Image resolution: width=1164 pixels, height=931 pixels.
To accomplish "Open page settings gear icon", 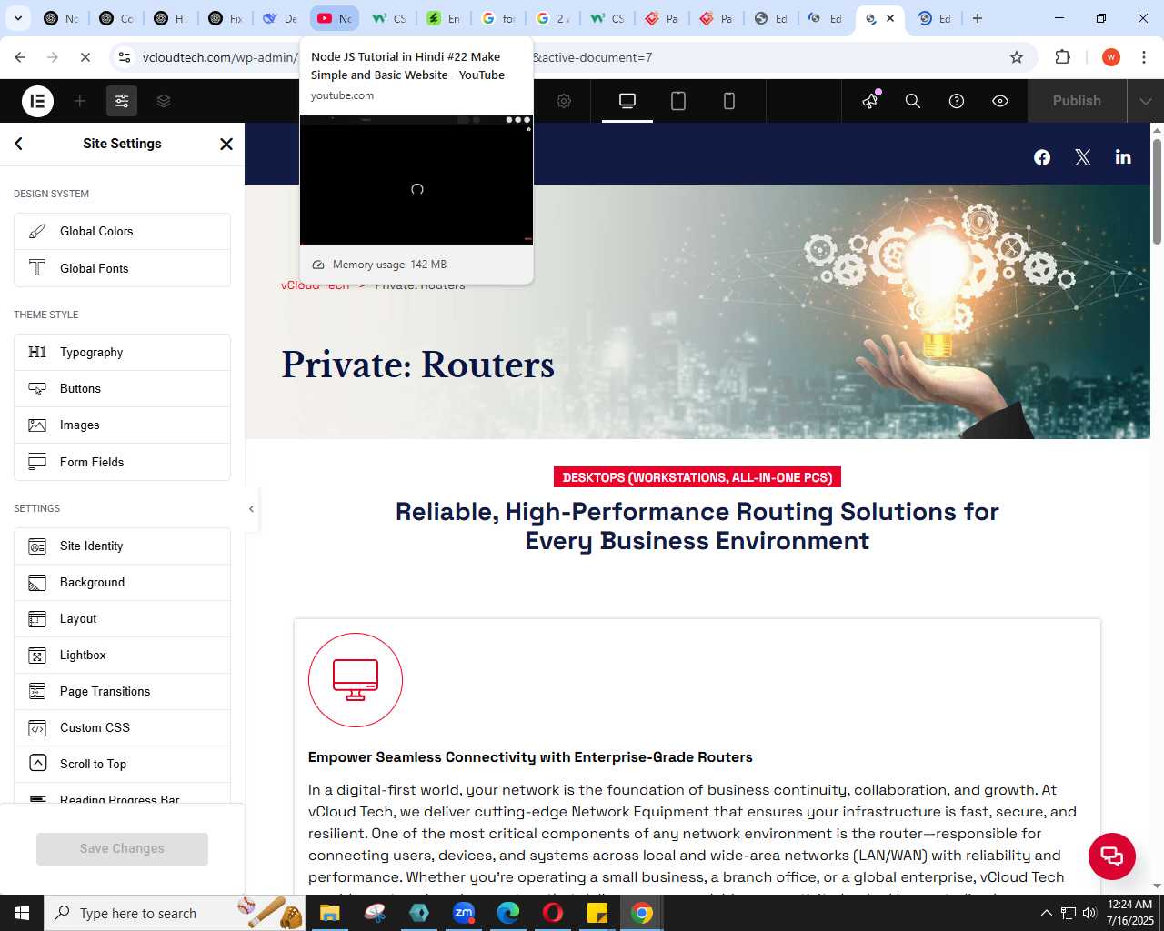I will [564, 101].
